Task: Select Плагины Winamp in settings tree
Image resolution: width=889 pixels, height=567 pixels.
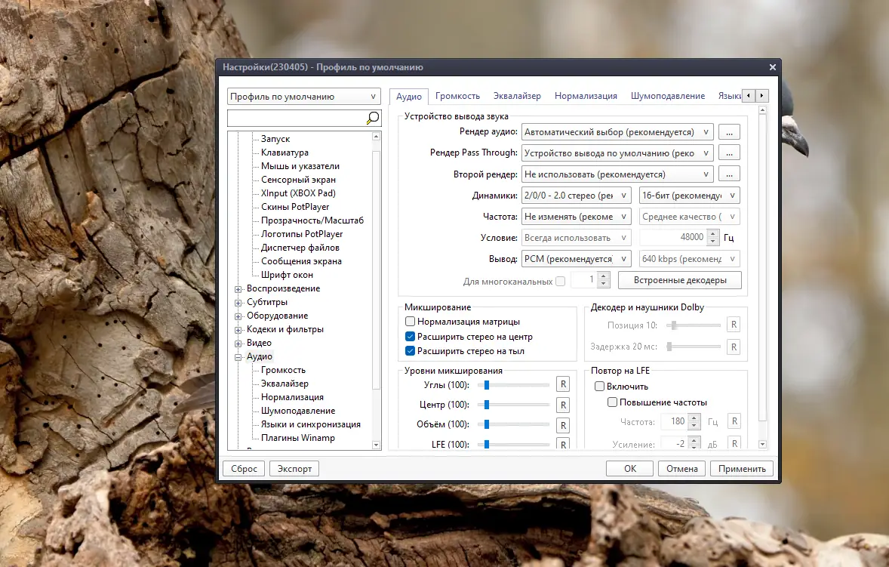Action: click(x=297, y=438)
